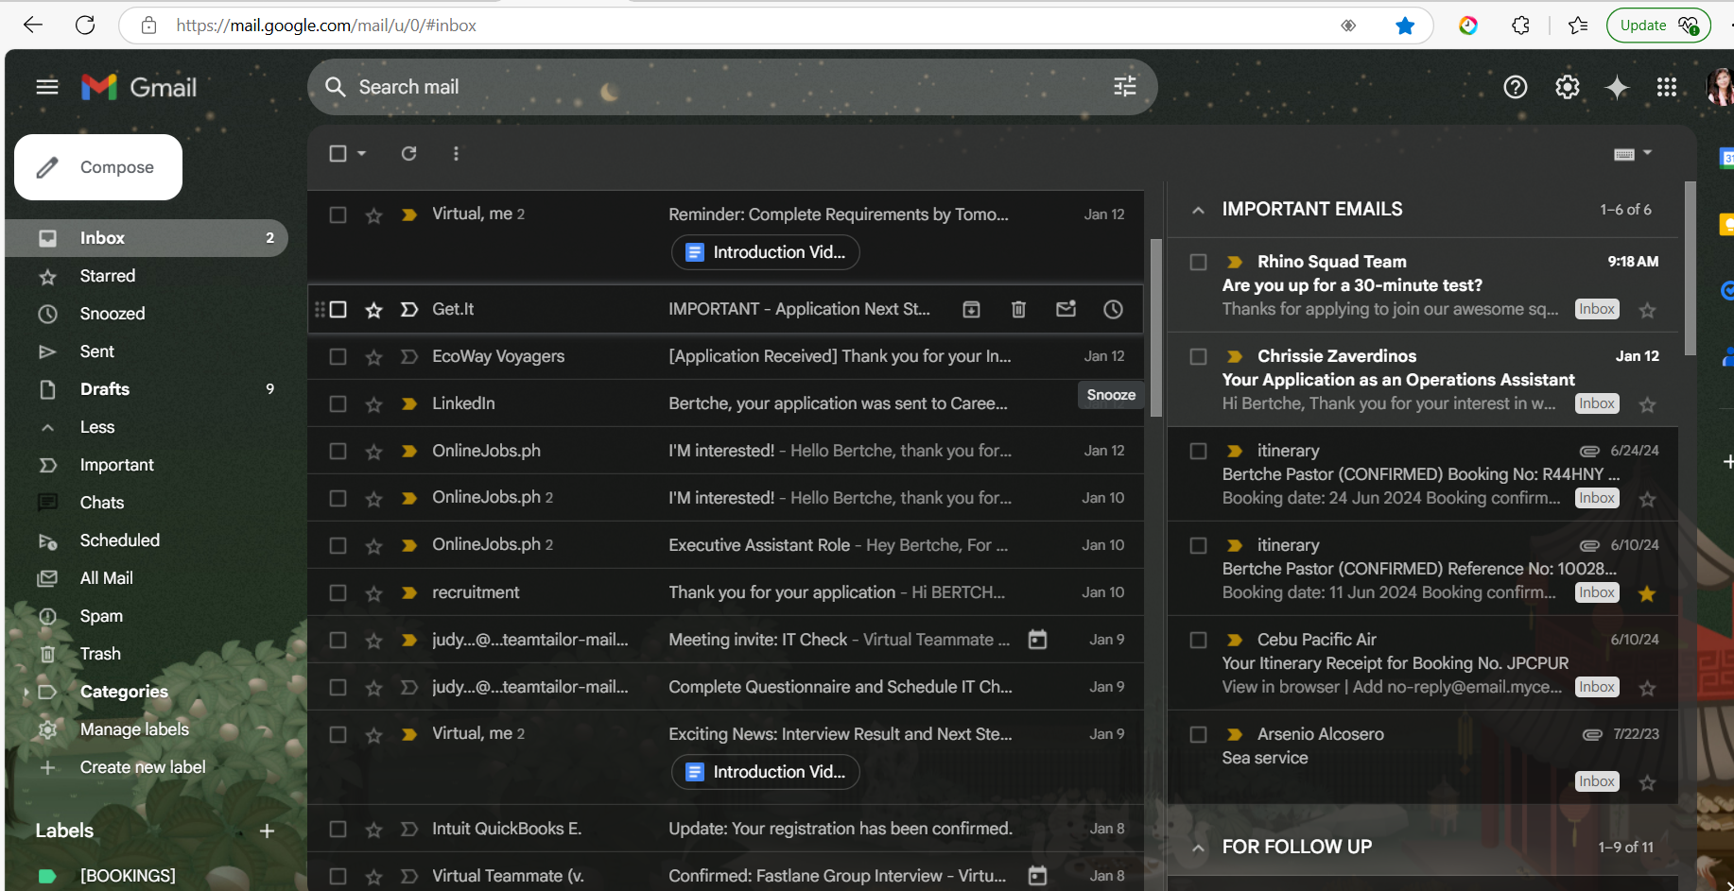Screen dimensions: 1734x891
Task: Open Gmail support help icon
Action: point(1516,87)
